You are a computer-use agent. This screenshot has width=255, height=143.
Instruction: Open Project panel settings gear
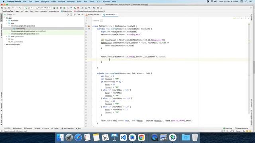coord(79,15)
